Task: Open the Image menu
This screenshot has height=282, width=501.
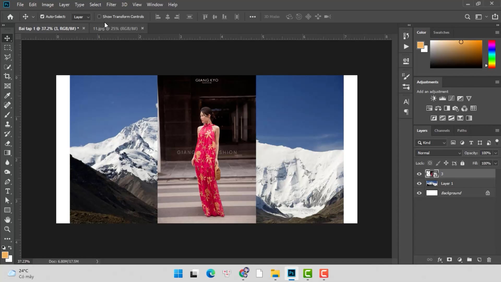Action: (x=48, y=4)
